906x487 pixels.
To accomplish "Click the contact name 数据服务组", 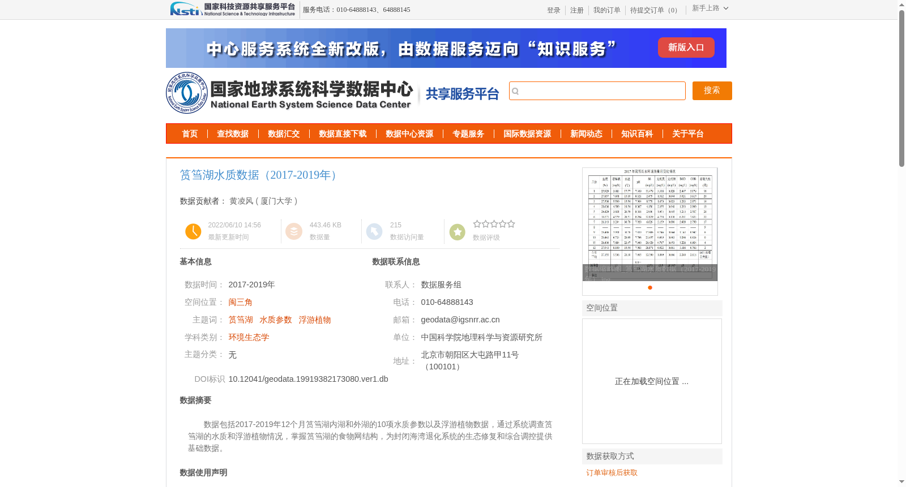I will pos(441,285).
